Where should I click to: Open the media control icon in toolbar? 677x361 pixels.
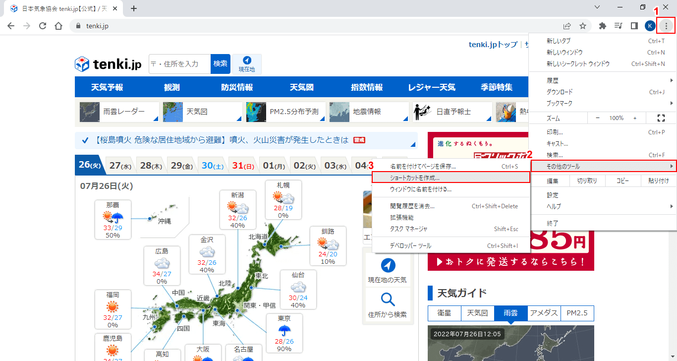(x=619, y=26)
